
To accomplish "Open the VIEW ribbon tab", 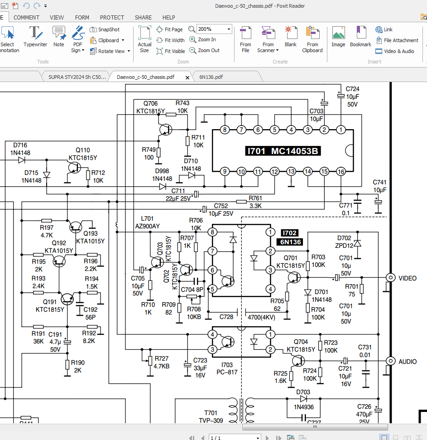I will (x=57, y=17).
